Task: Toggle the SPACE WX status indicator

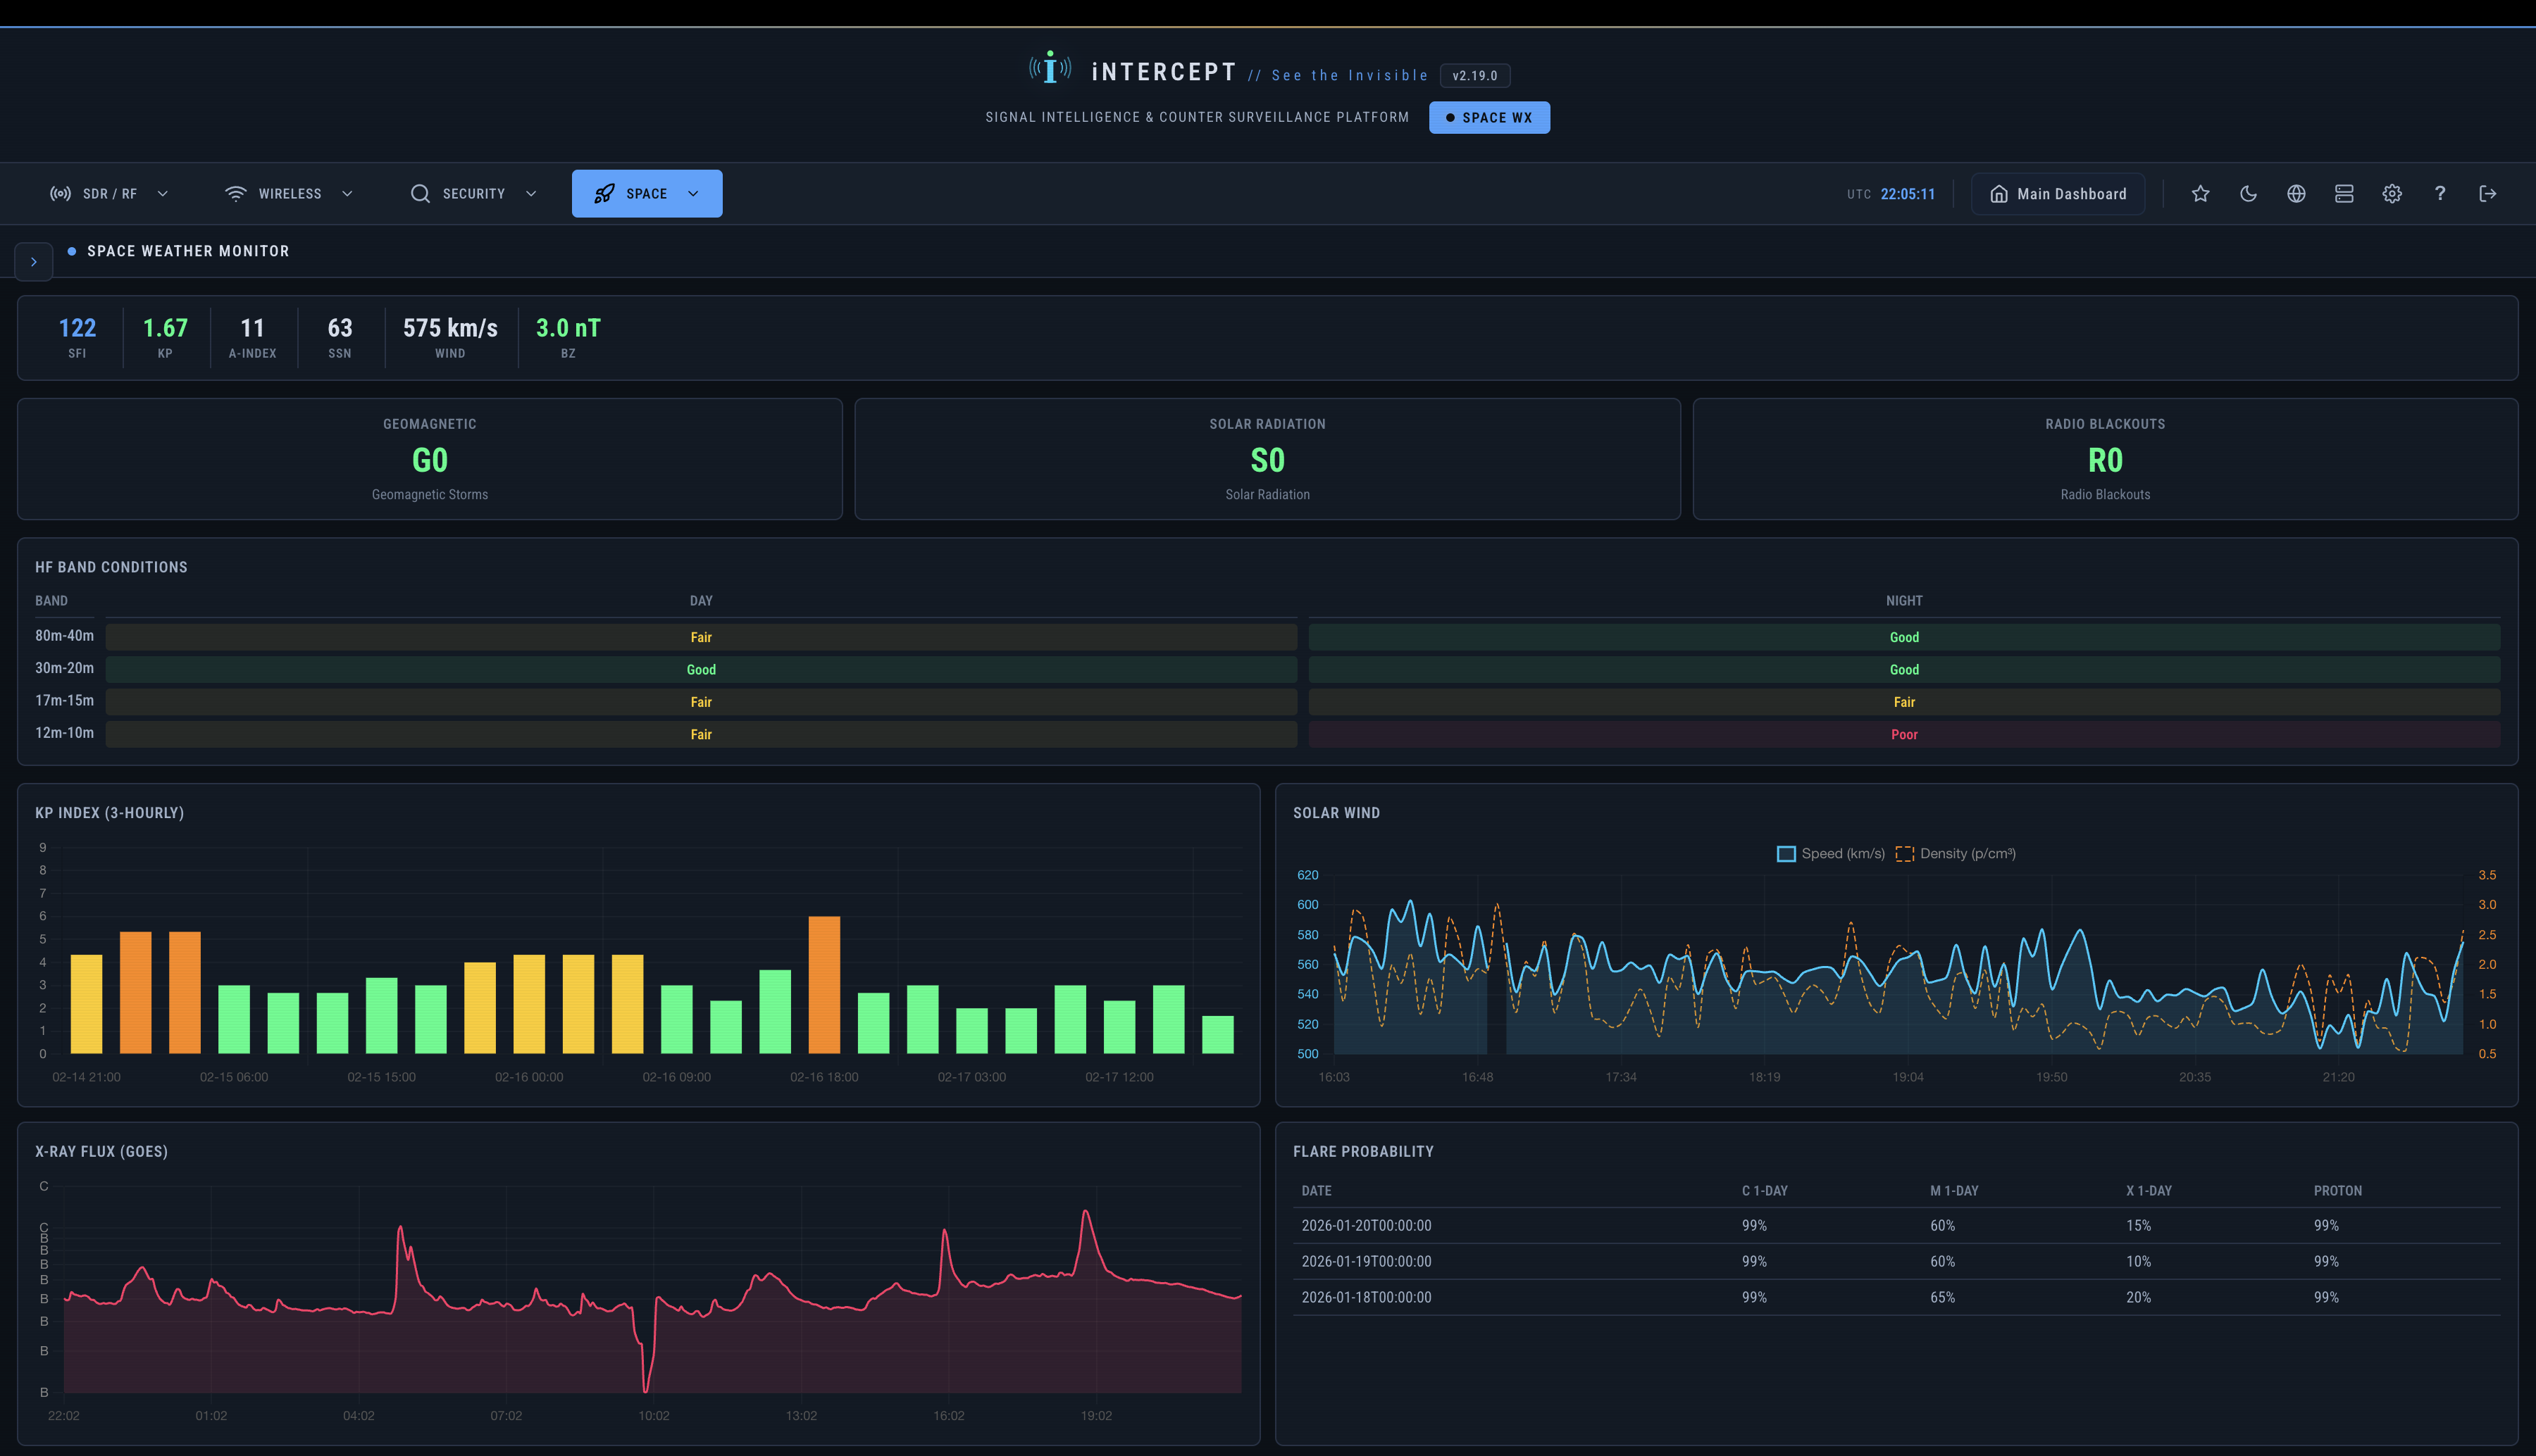Action: 1490,117
